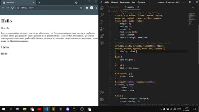Image resolution: width=199 pixels, height=112 pixels.
Task: Click the Lorem ipsum paragraph in the browser
Action: tap(49, 37)
